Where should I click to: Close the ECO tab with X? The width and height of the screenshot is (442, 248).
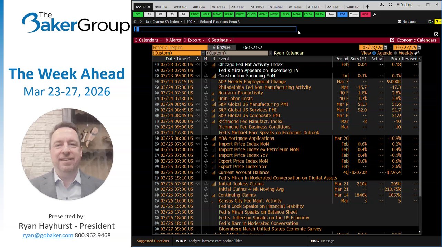[149, 7]
